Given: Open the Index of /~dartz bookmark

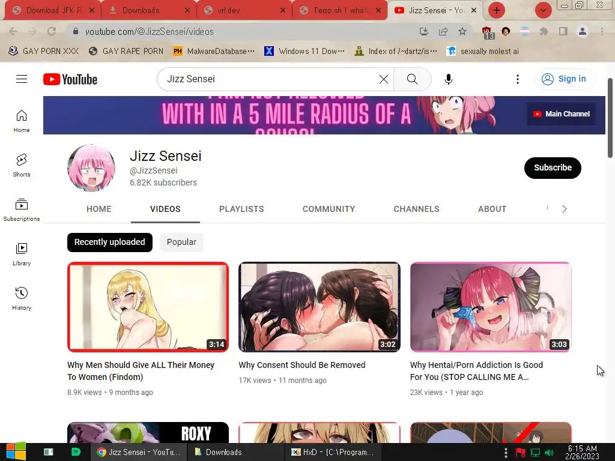Looking at the screenshot, I should (395, 51).
